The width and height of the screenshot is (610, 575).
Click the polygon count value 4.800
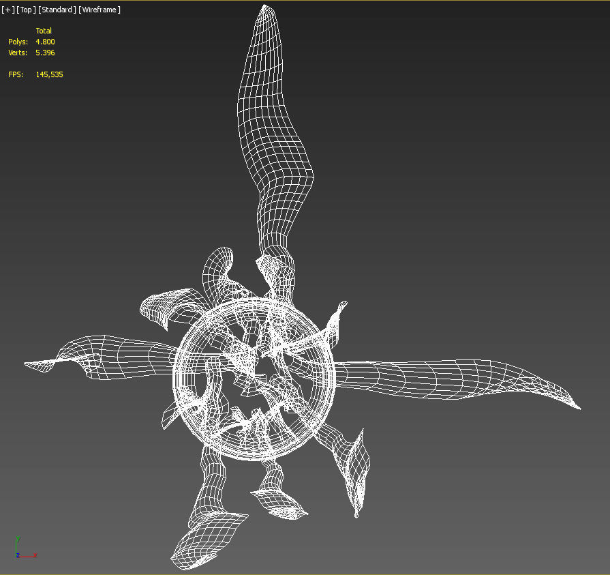click(x=45, y=42)
